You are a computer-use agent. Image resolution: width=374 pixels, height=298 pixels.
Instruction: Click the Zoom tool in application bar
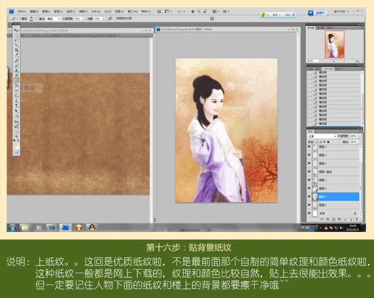[x=199, y=11]
